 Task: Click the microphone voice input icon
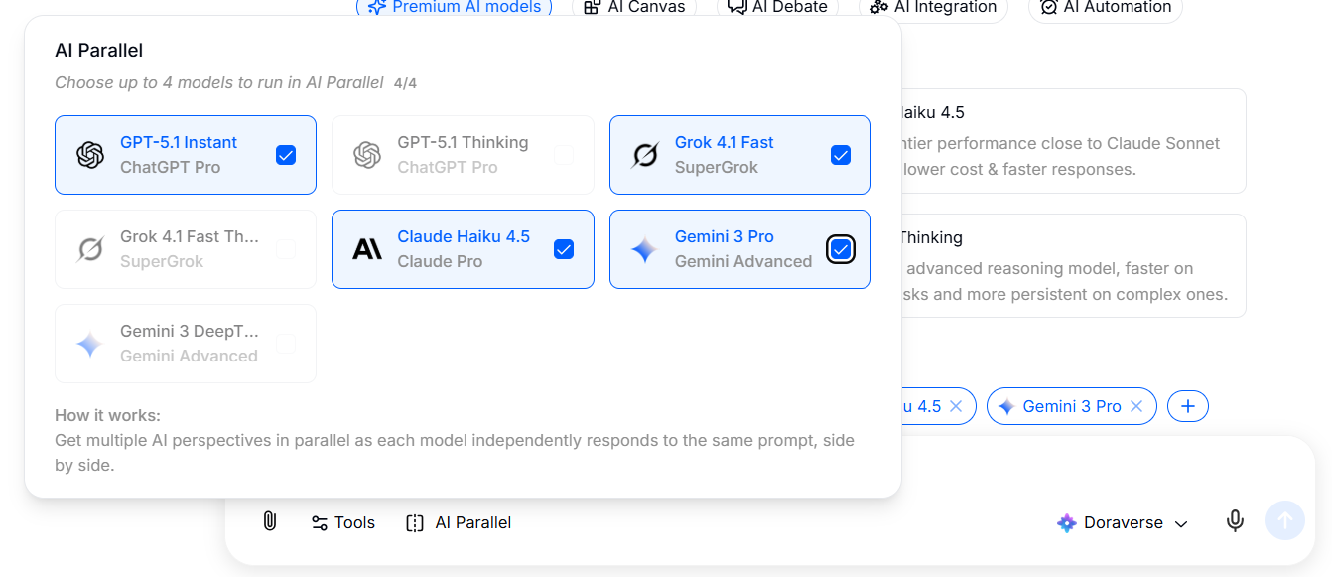point(1235,521)
